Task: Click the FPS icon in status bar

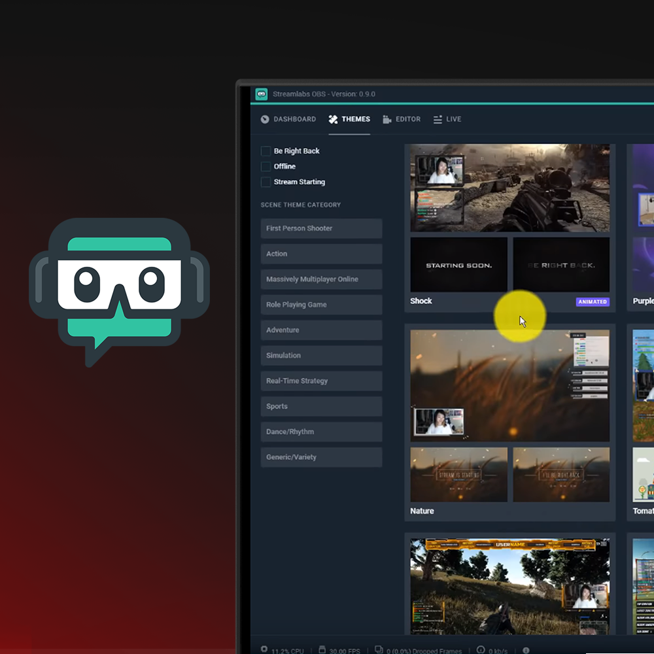Action: 322,649
